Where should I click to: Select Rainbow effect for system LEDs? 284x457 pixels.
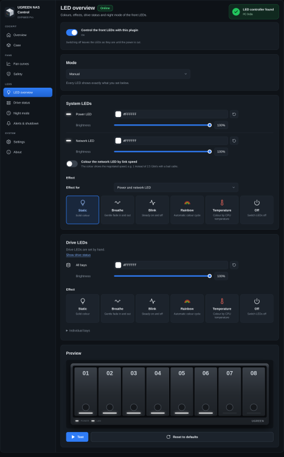click(x=187, y=210)
